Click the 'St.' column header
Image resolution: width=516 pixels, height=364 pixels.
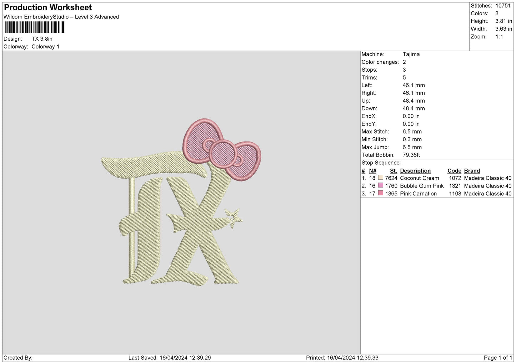tap(394, 171)
